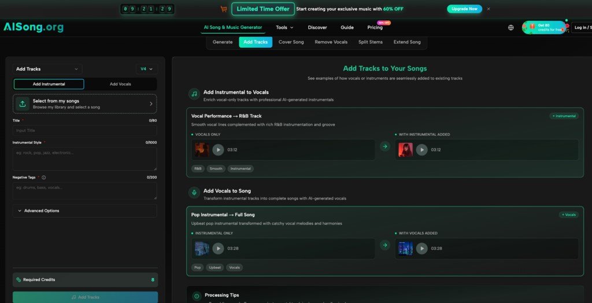Play the Vocals Only R&B sample

tap(218, 150)
